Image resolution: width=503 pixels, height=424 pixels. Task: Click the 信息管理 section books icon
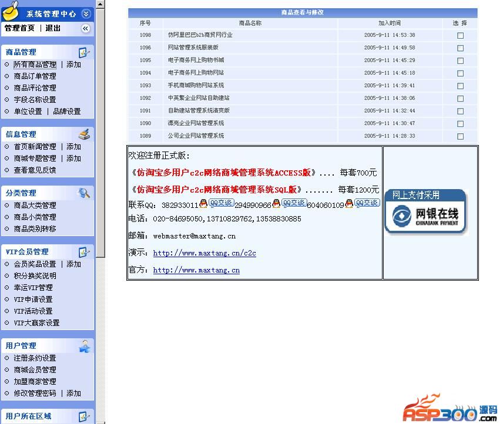click(85, 134)
